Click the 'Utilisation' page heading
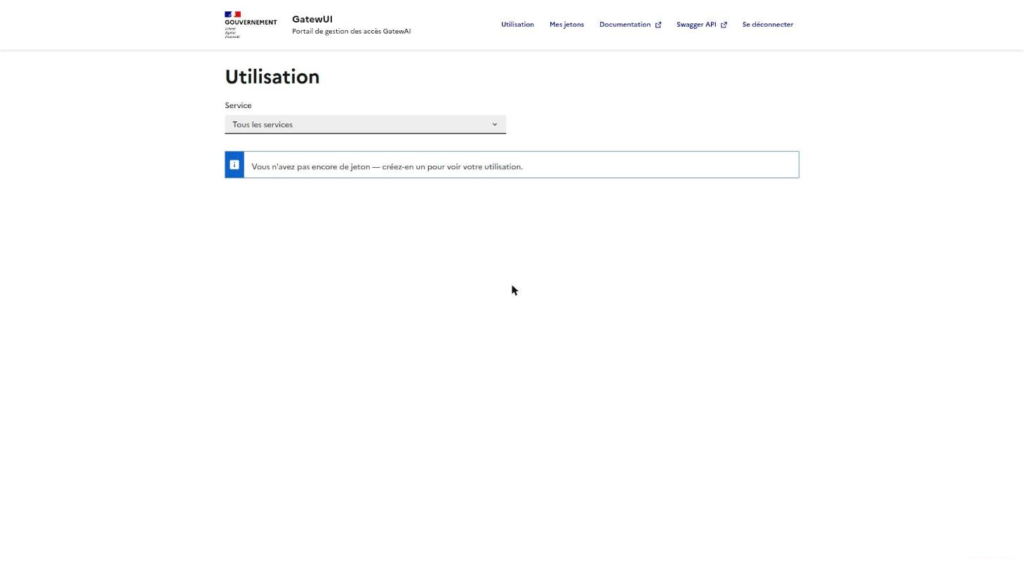 [x=272, y=77]
